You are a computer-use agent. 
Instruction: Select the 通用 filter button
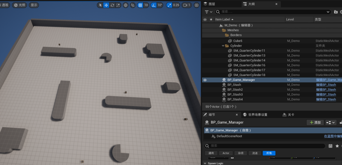coord(211,153)
